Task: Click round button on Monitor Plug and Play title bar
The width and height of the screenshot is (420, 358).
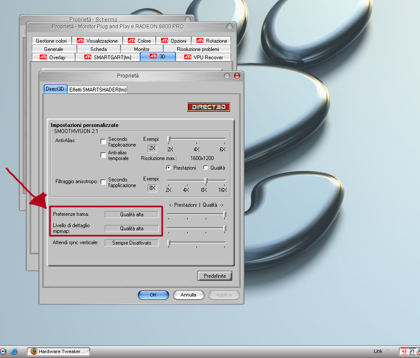Action: click(230, 27)
